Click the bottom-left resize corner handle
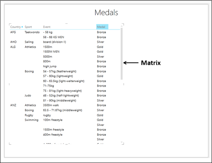This screenshot has height=163, width=212. tap(10, 144)
